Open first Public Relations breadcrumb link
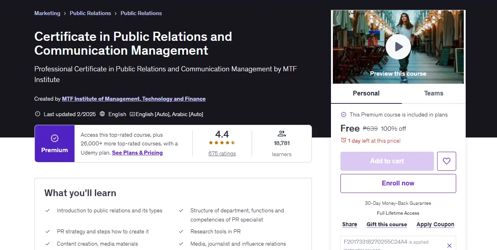Image resolution: width=497 pixels, height=250 pixels. click(90, 13)
